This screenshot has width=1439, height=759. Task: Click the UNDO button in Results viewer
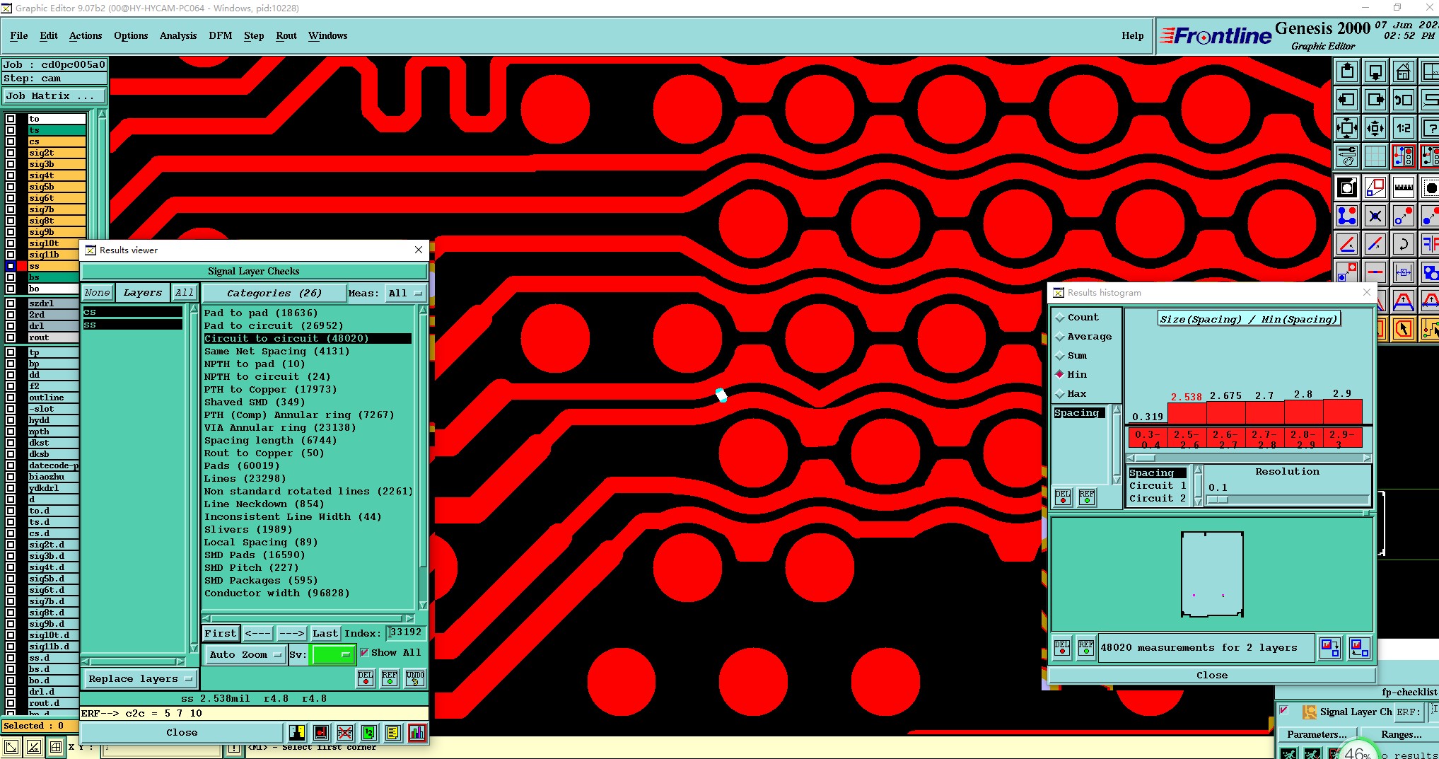[415, 678]
